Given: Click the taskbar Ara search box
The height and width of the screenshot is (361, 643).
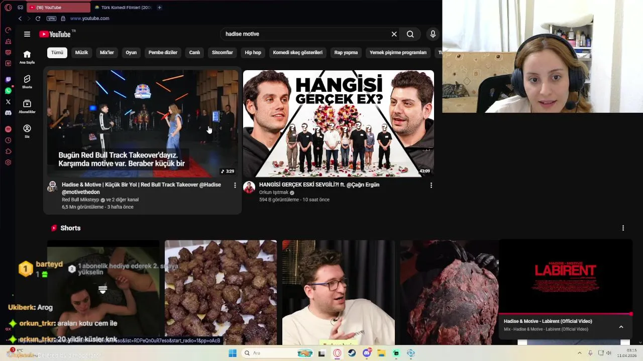Looking at the screenshot, I should coord(277,353).
